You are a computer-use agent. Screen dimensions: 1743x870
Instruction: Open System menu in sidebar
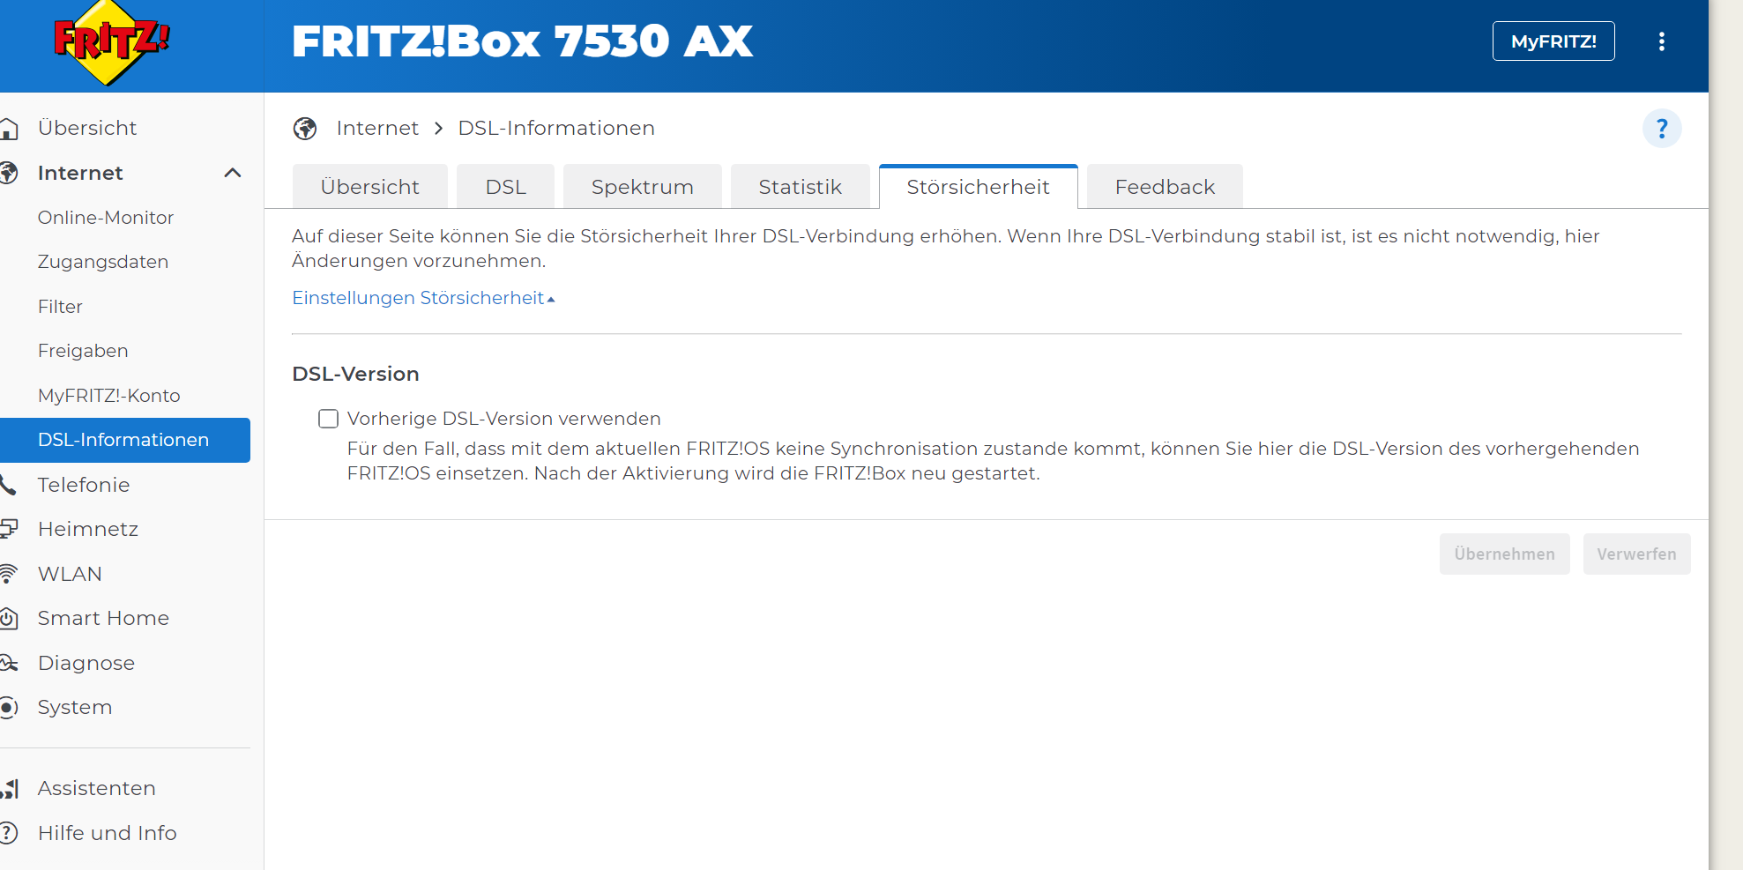75,708
